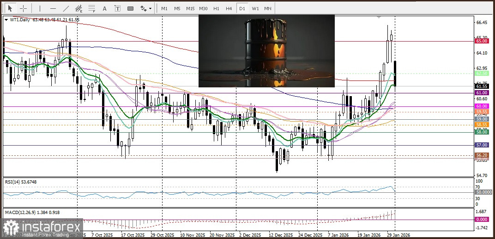Select the text 'A' tool
The height and width of the screenshot is (239, 495).
pyautogui.click(x=105, y=8)
